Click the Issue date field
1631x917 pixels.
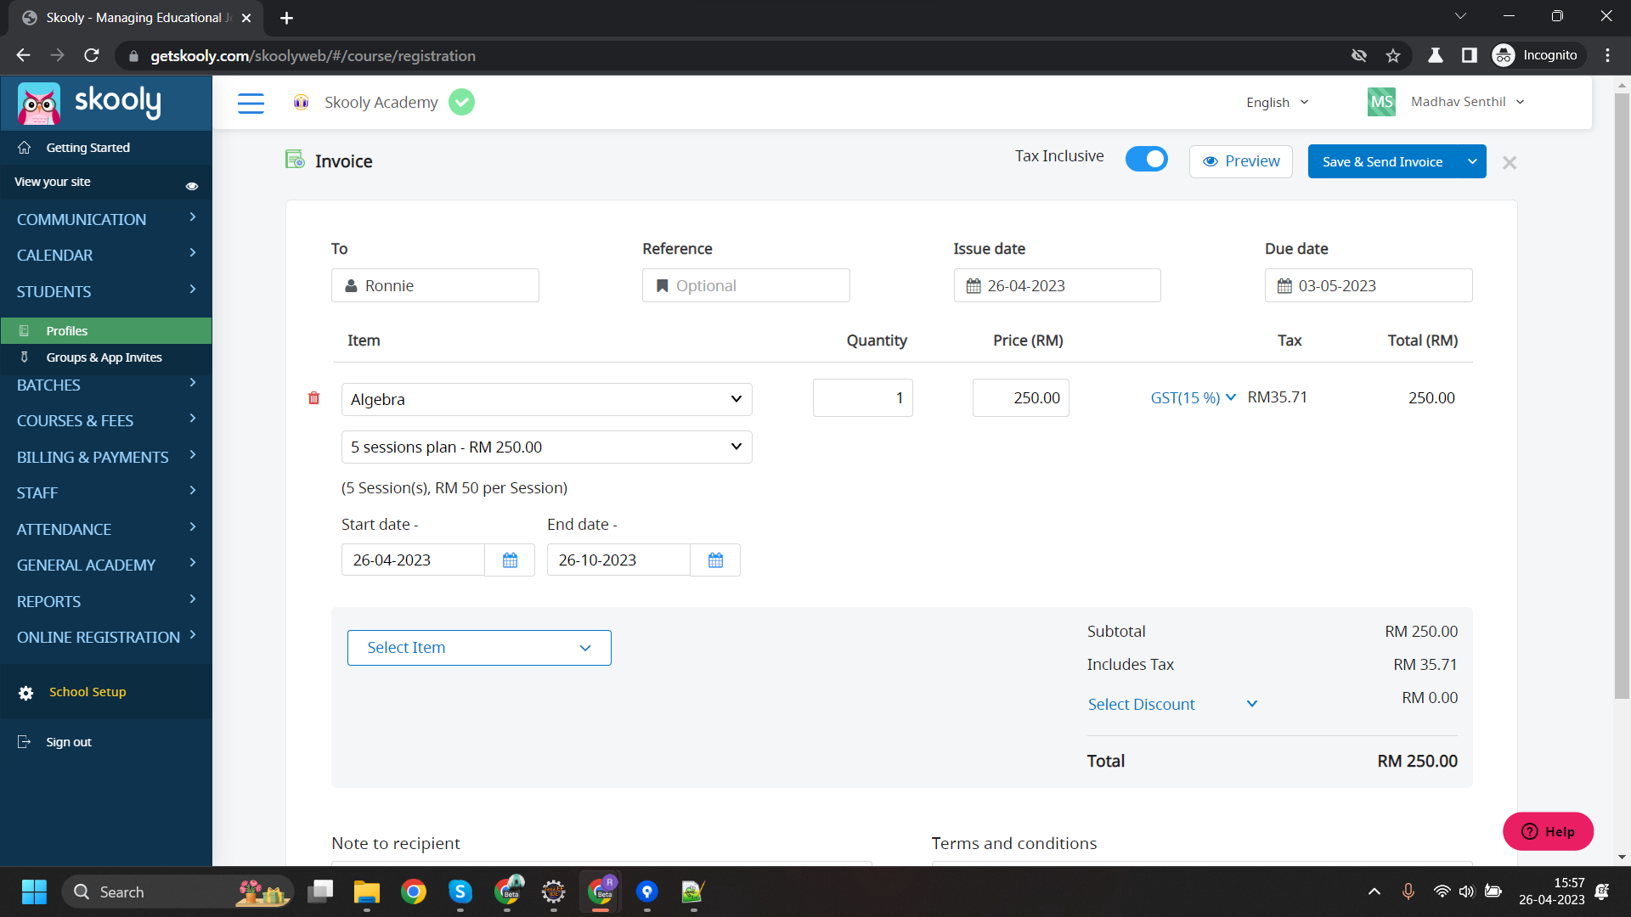pyautogui.click(x=1057, y=285)
